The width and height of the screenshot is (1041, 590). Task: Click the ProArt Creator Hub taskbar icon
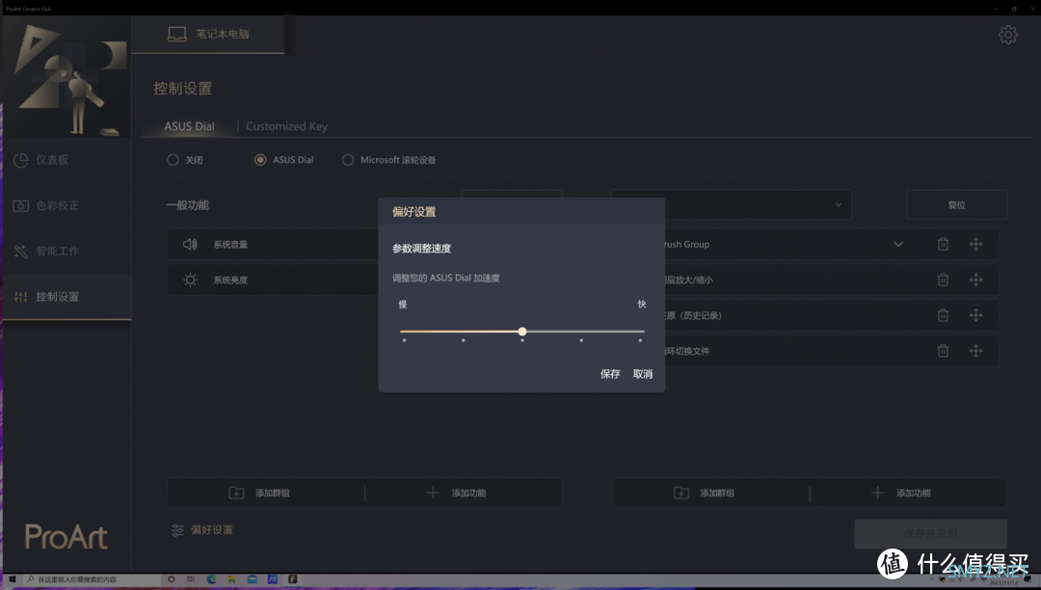pyautogui.click(x=292, y=579)
